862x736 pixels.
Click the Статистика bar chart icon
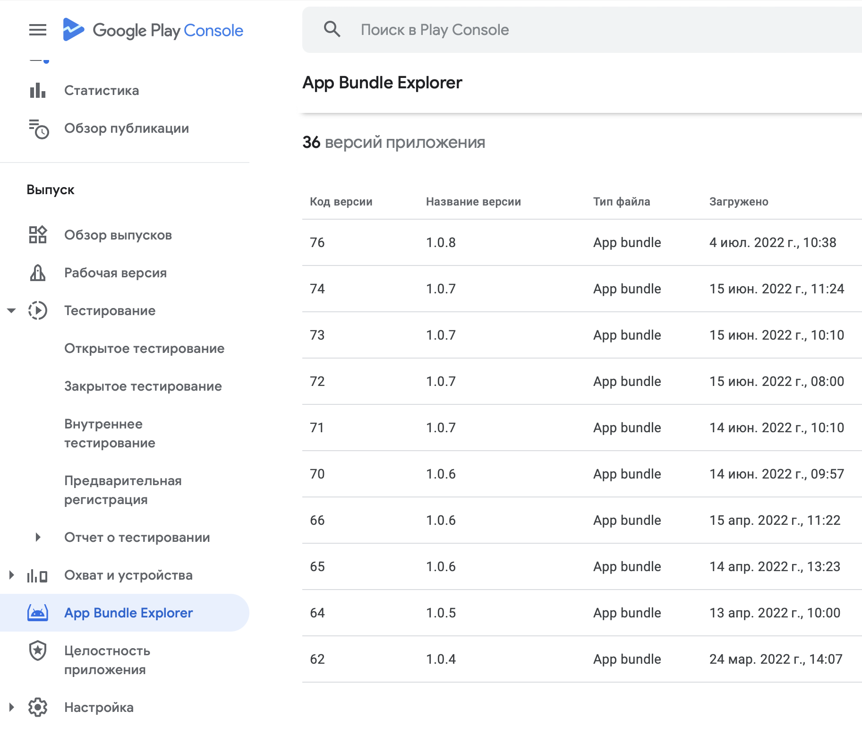(x=38, y=90)
